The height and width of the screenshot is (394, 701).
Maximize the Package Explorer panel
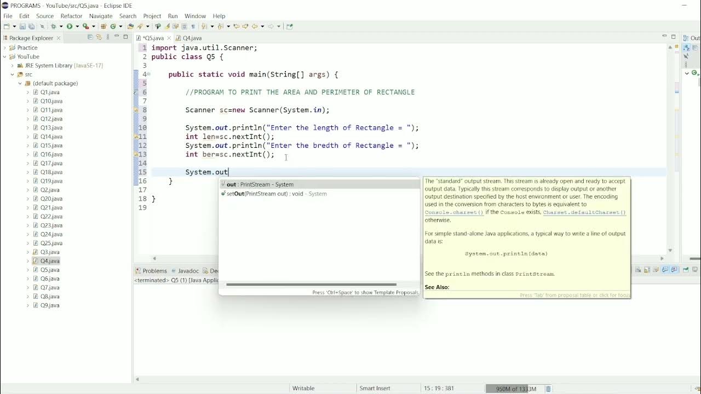pos(125,37)
